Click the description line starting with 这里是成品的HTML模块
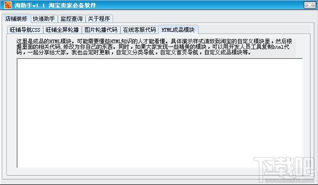 [x=154, y=41]
